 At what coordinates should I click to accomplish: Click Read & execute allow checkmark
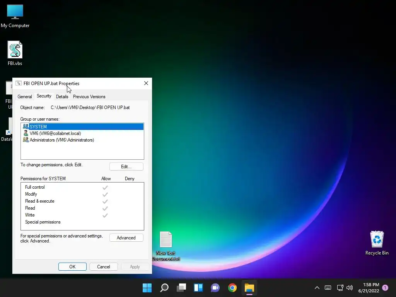(105, 201)
